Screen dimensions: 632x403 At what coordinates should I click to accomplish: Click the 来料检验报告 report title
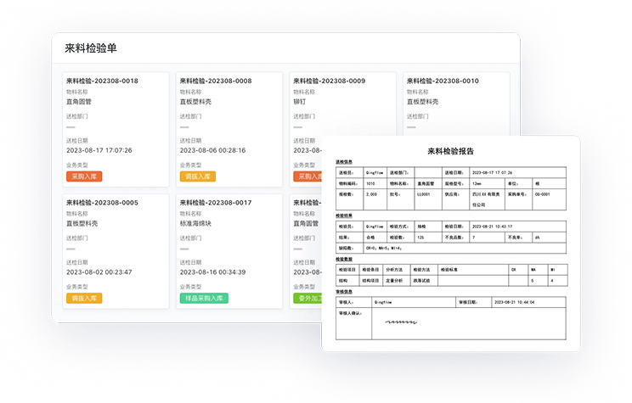(450, 151)
